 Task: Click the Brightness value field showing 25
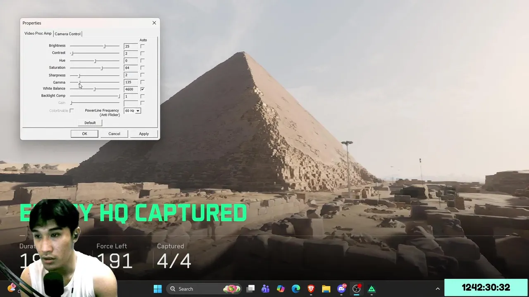[x=131, y=46]
